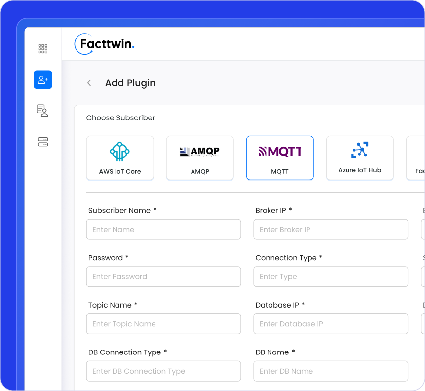This screenshot has width=425, height=391.
Task: Focus the Topic Name input
Action: tap(163, 324)
